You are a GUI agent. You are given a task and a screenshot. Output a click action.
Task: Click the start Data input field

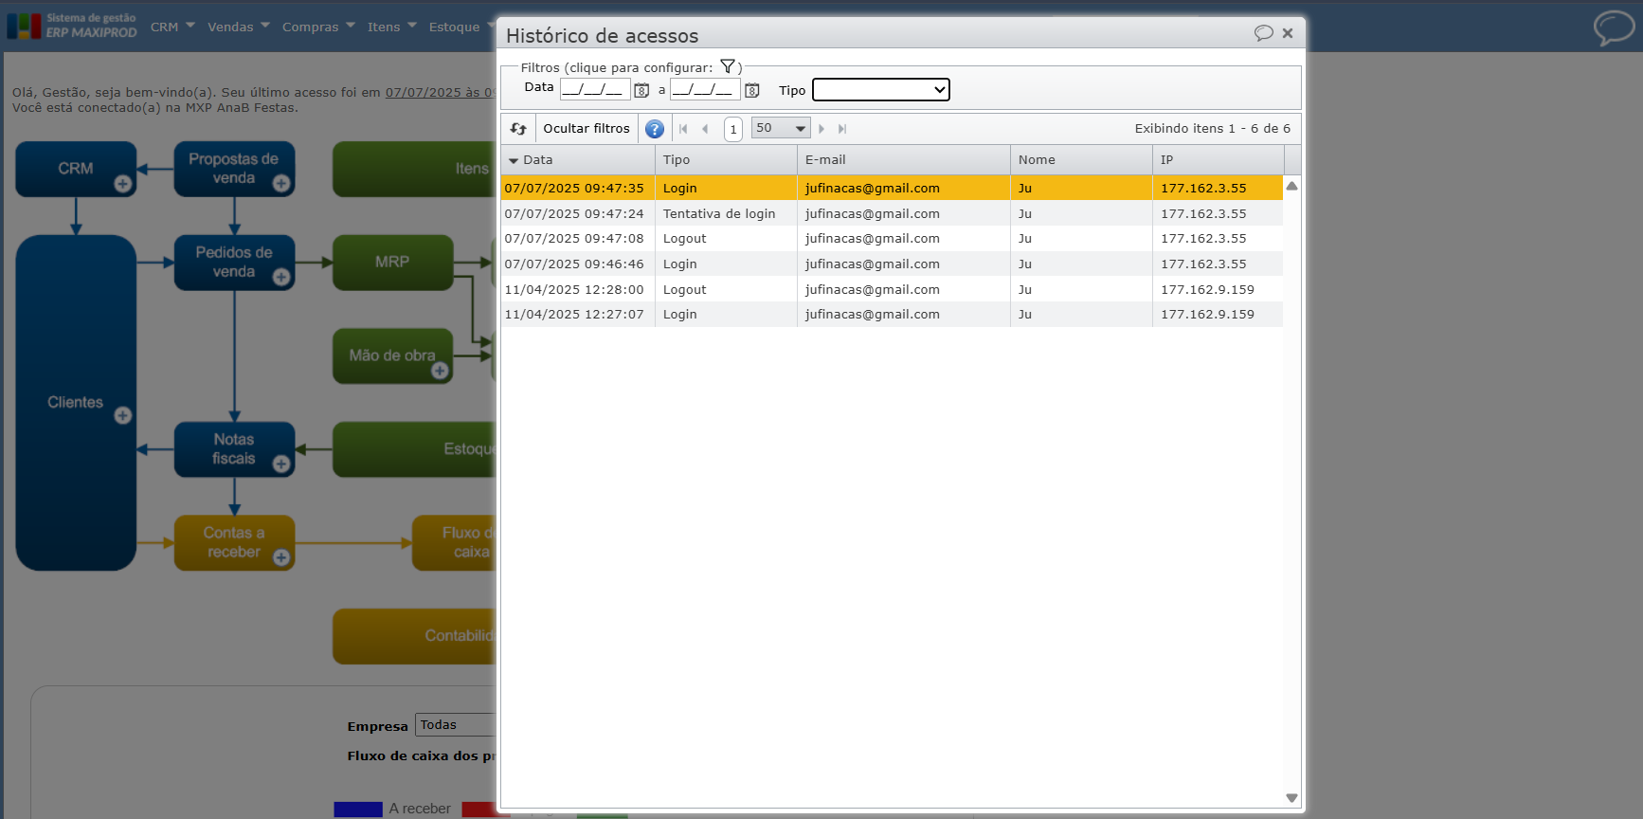coord(593,90)
